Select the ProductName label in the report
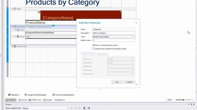This screenshot has width=197, height=110. [35, 23]
